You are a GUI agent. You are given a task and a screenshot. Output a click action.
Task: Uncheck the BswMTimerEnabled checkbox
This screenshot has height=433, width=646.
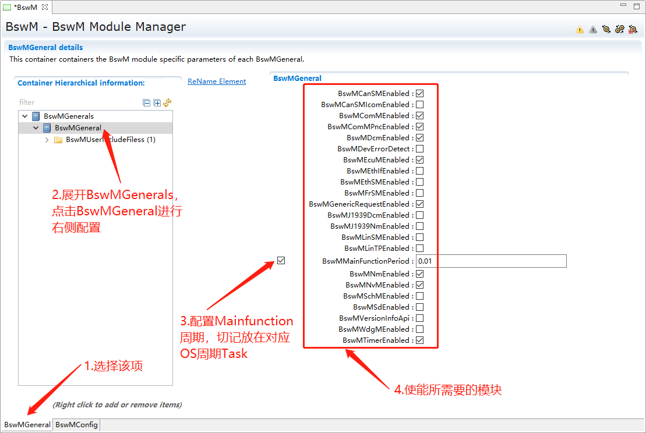(x=419, y=340)
